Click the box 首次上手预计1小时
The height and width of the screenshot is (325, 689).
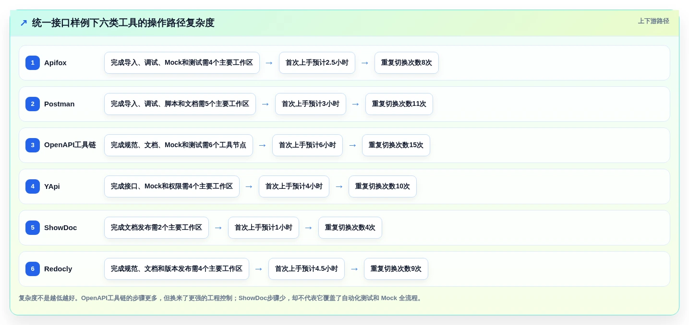[x=264, y=228]
